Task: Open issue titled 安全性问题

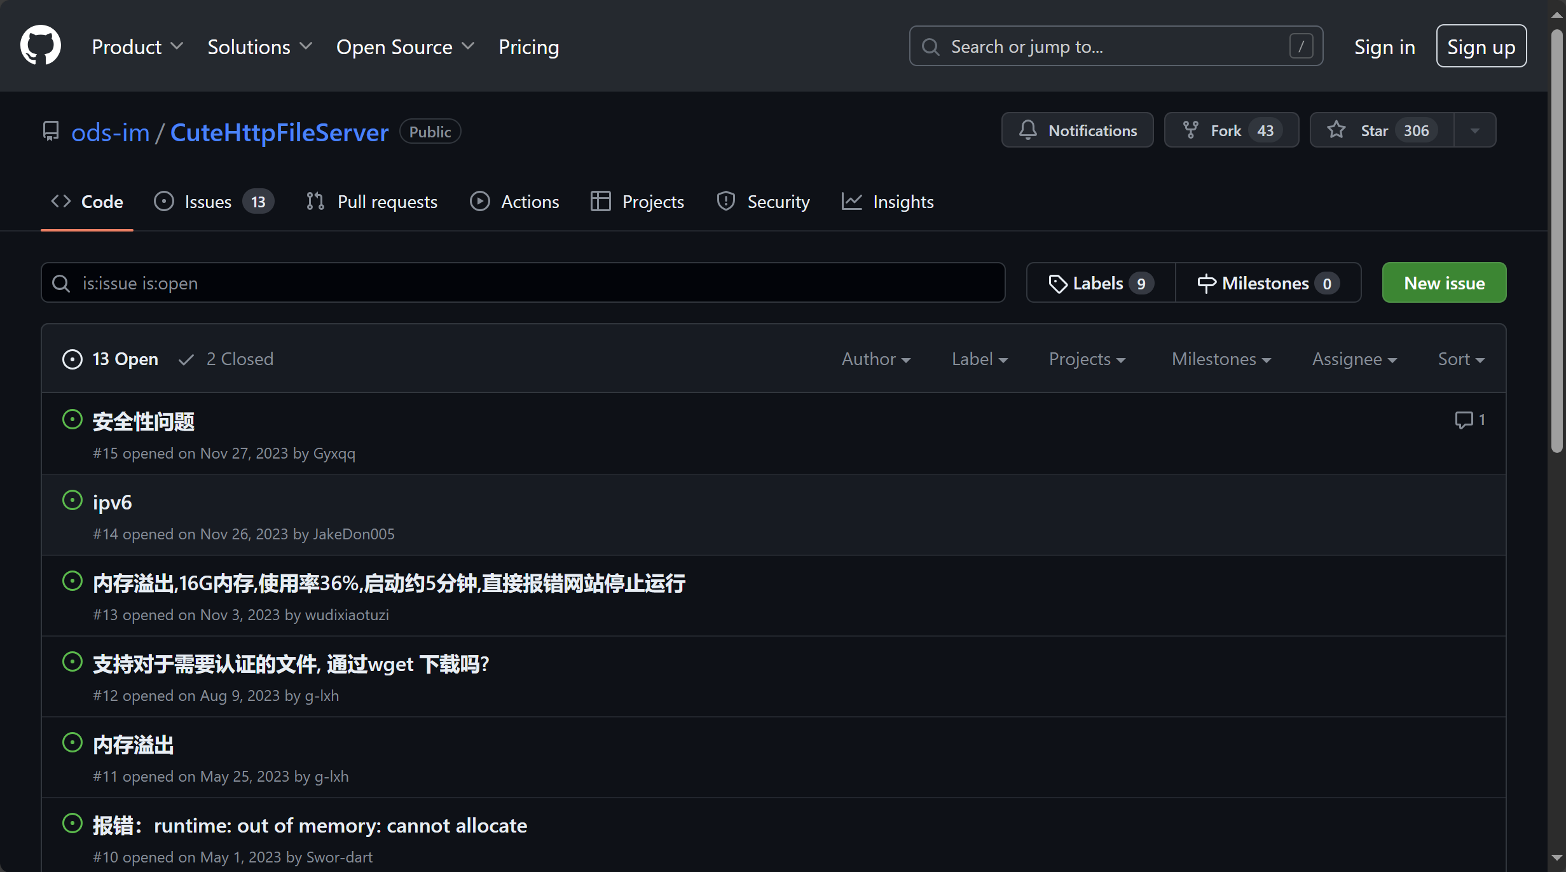Action: [x=144, y=422]
